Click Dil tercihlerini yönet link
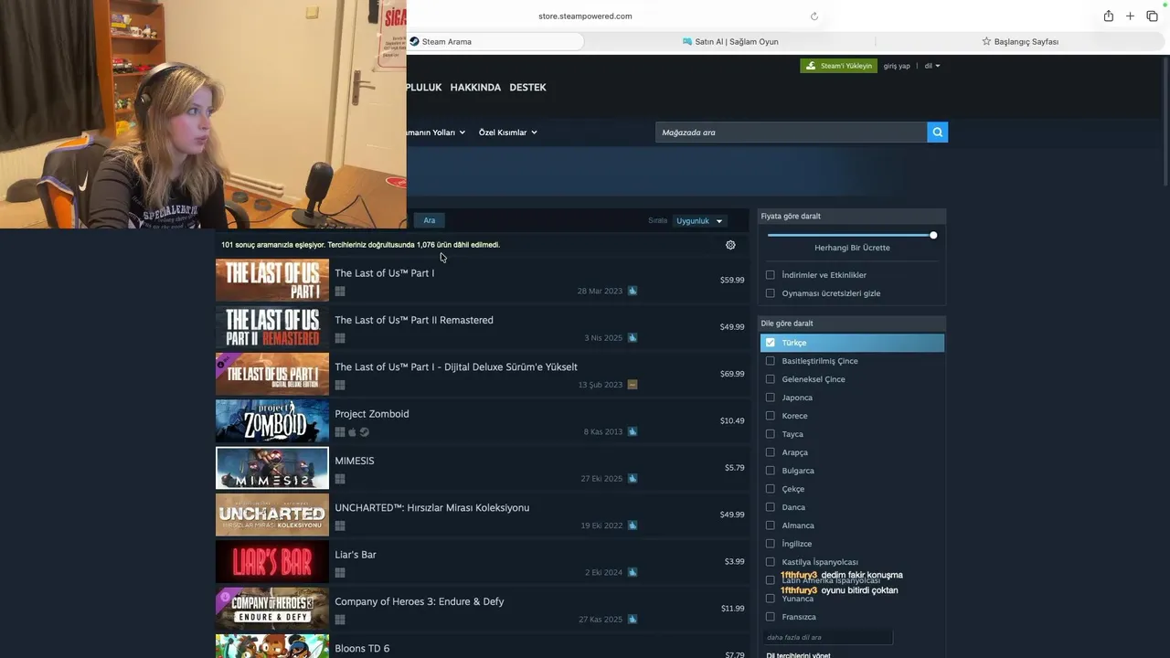 point(799,654)
